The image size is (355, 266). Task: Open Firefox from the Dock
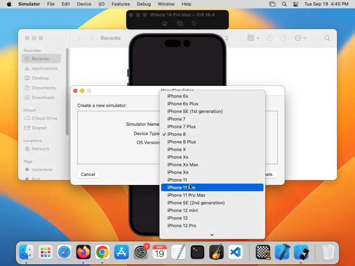click(83, 252)
